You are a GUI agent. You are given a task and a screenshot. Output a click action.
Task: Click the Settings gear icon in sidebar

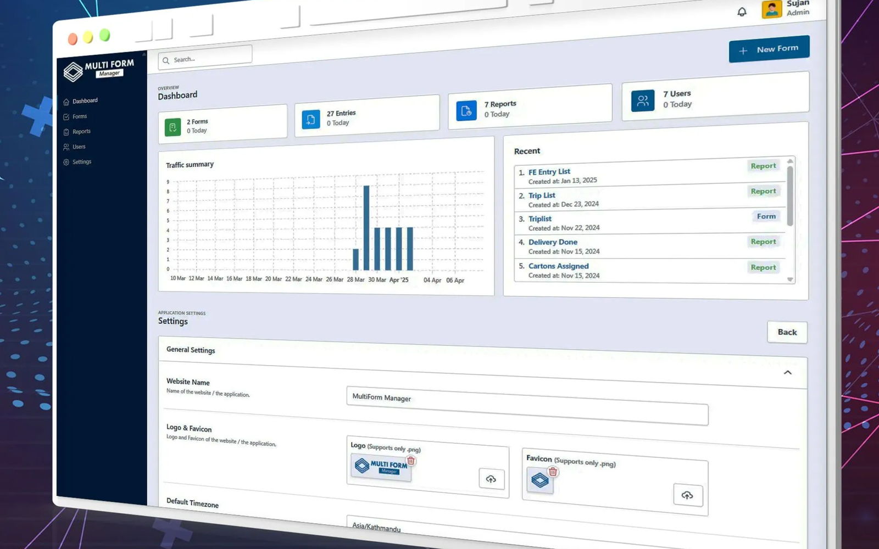[66, 162]
